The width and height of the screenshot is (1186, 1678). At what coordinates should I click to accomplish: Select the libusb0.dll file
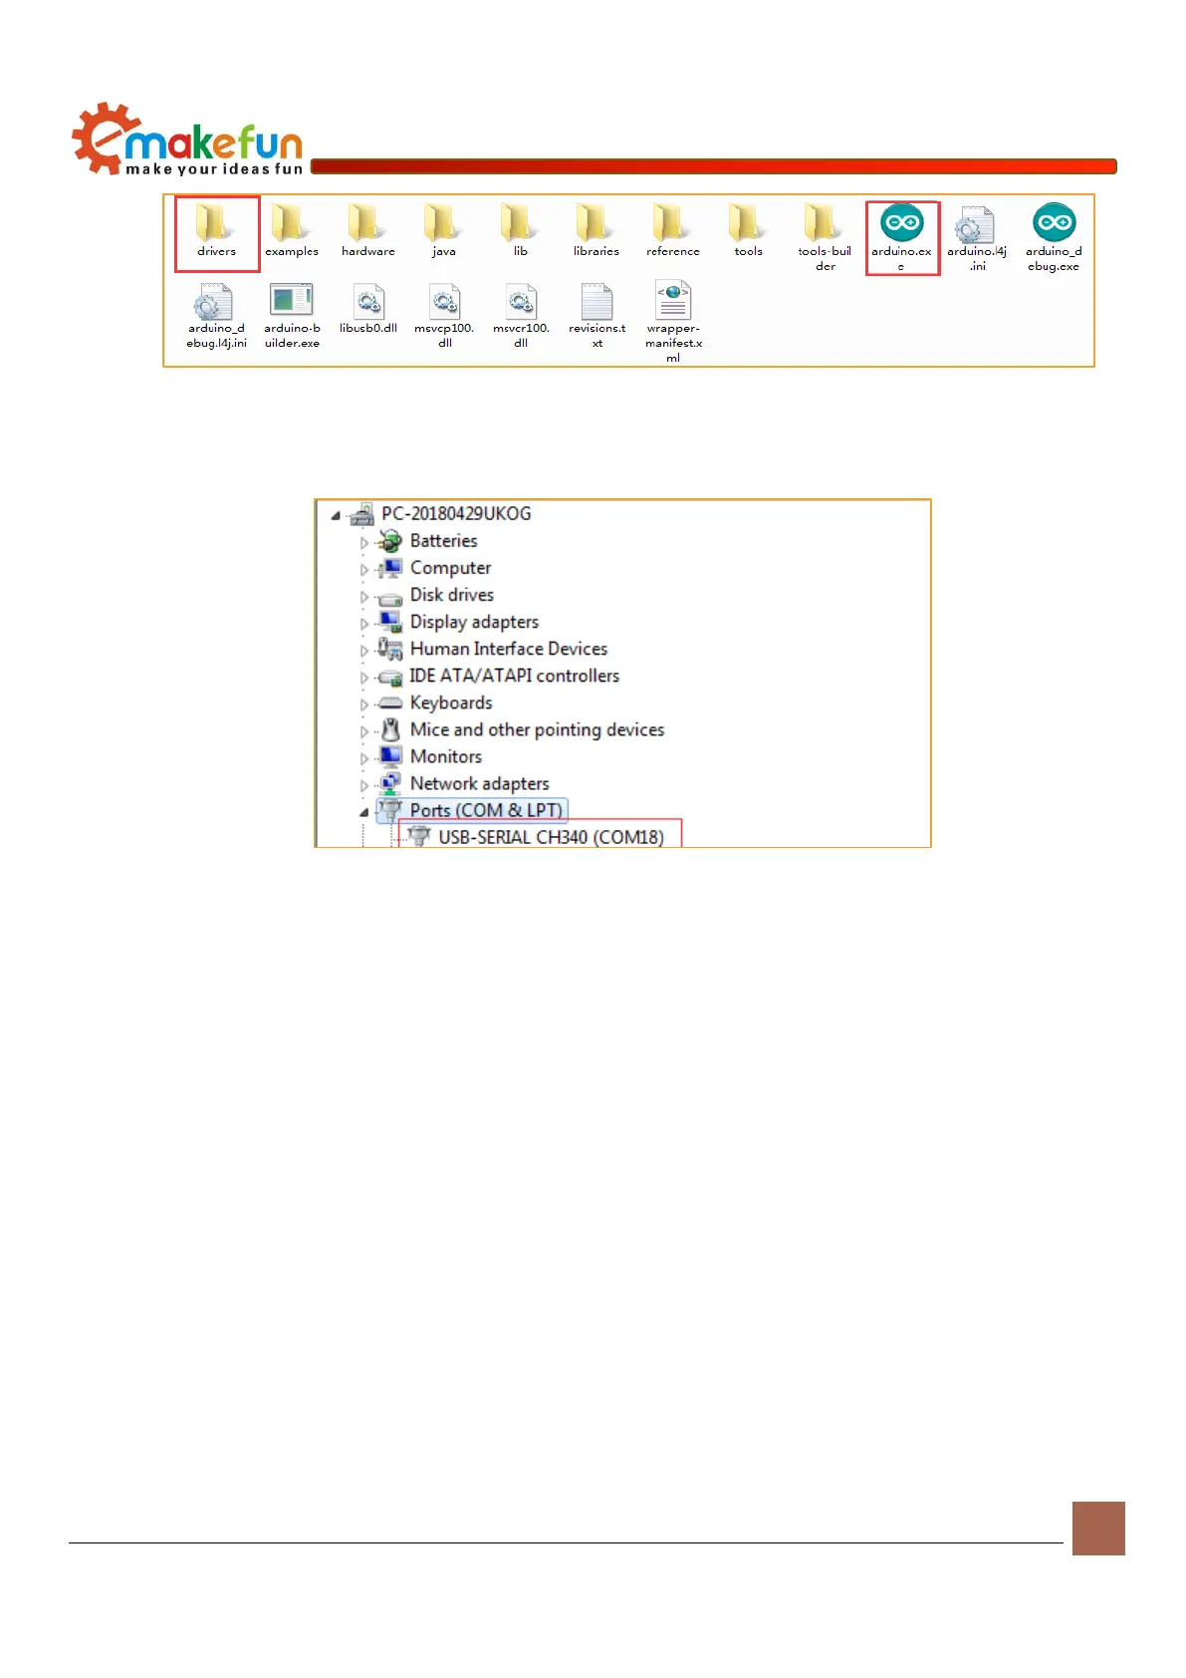[368, 309]
